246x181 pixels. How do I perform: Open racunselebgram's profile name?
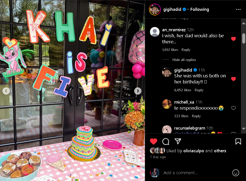(x=190, y=128)
